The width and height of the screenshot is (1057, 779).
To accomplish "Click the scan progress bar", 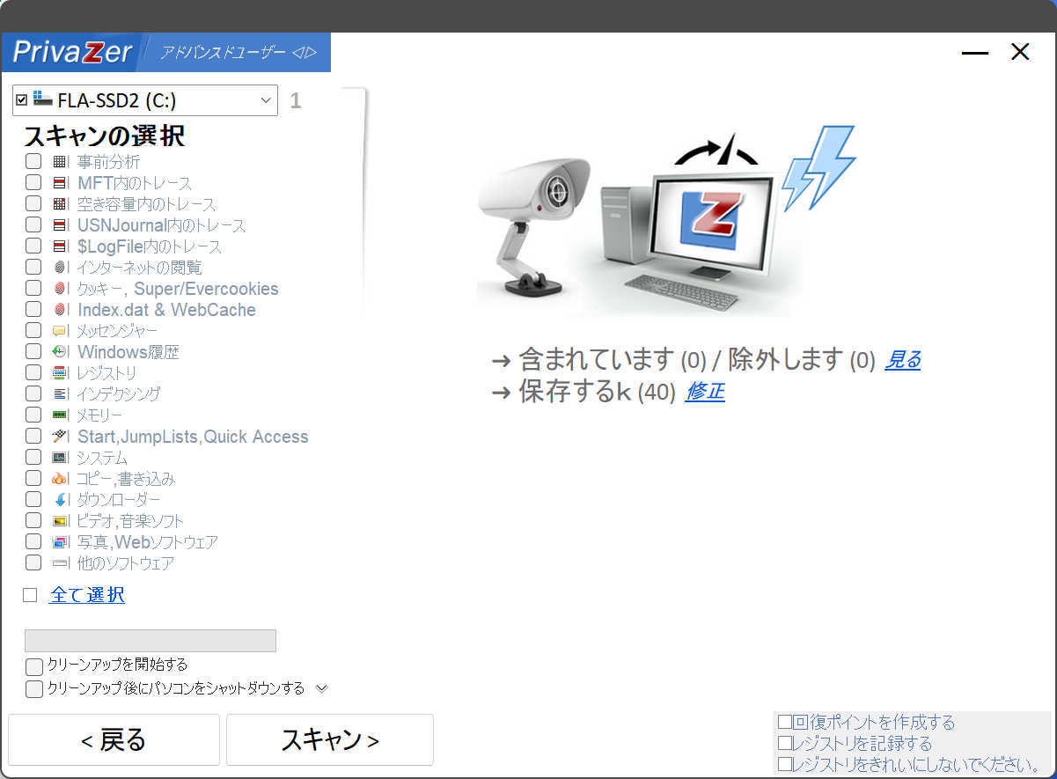I will pyautogui.click(x=150, y=641).
